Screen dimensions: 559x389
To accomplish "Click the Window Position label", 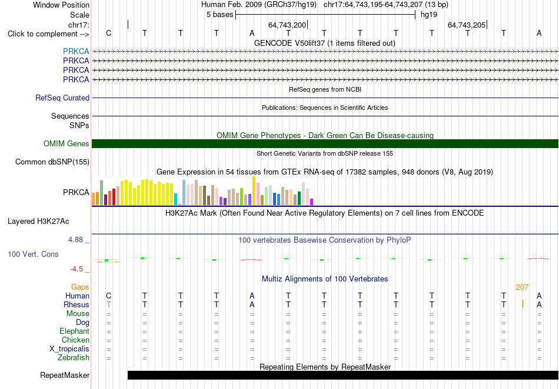I will 61,5.
